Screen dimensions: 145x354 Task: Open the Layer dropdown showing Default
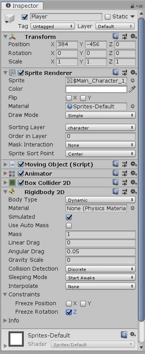[115, 26]
